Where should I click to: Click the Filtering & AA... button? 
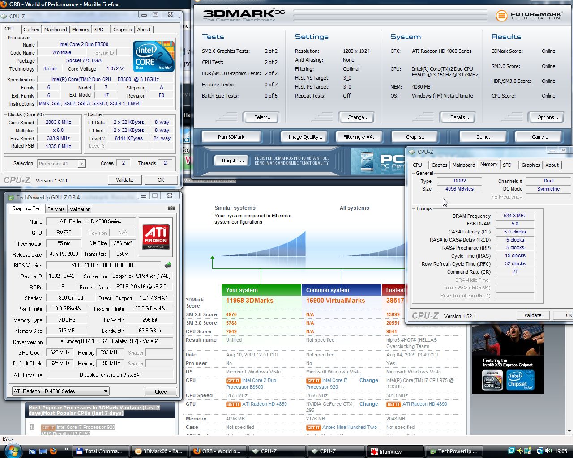click(x=360, y=137)
